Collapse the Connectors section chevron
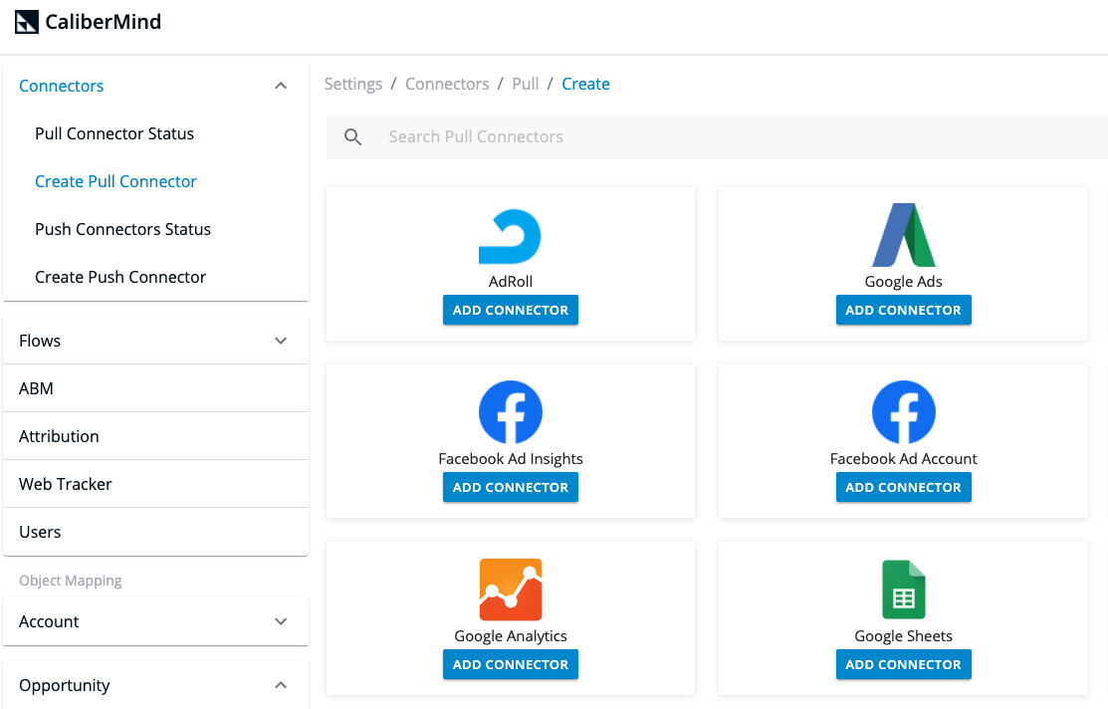 tap(281, 86)
